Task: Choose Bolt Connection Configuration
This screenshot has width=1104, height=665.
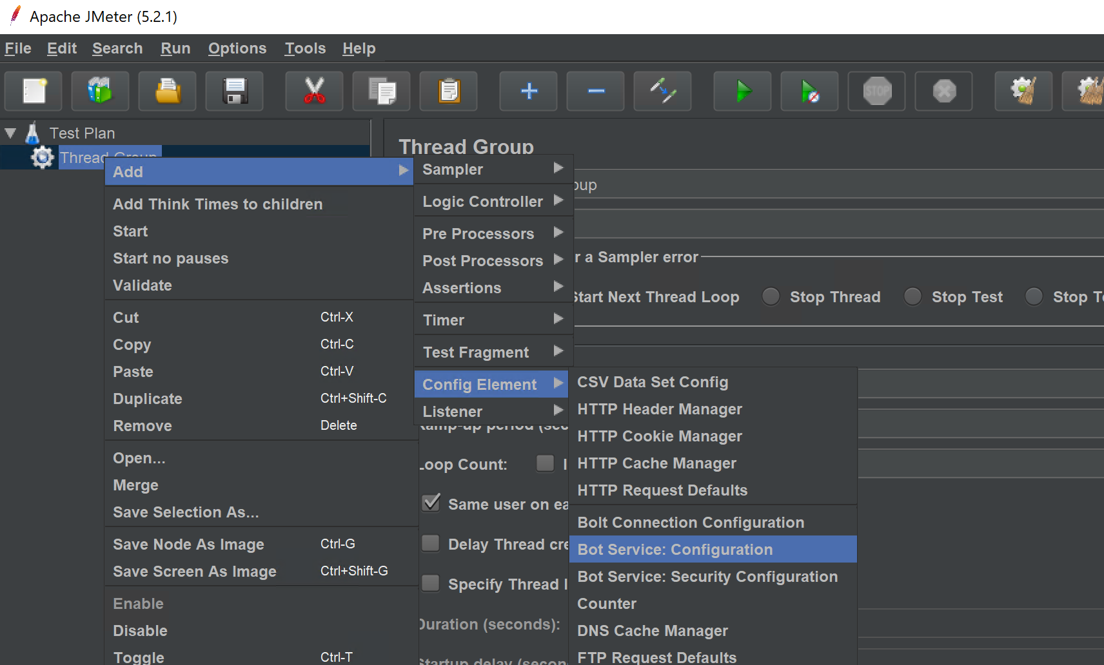Action: 713,522
